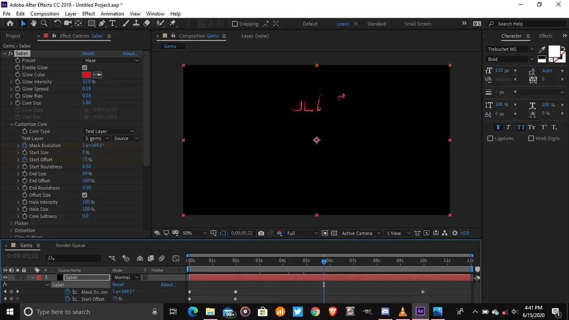
Task: Select the Clone Stamp tool
Action: [136, 24]
